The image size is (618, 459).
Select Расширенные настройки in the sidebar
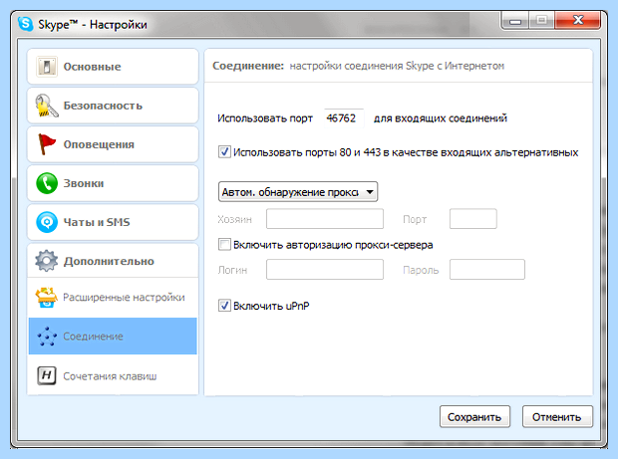113,298
